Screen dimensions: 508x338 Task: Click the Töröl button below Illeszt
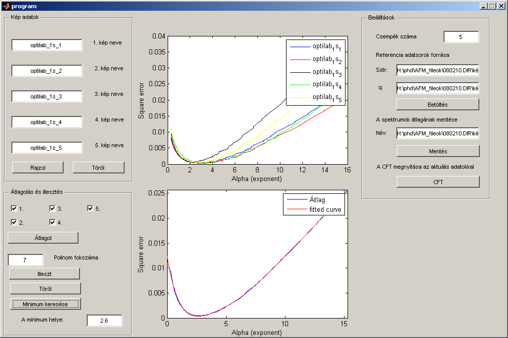click(45, 288)
